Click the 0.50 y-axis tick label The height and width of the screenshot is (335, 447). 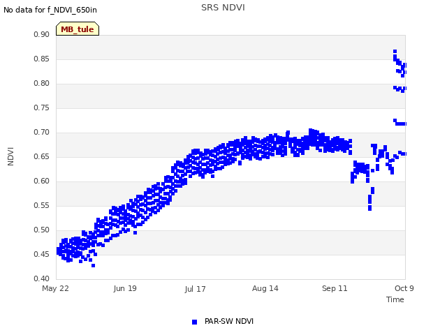[42, 230]
